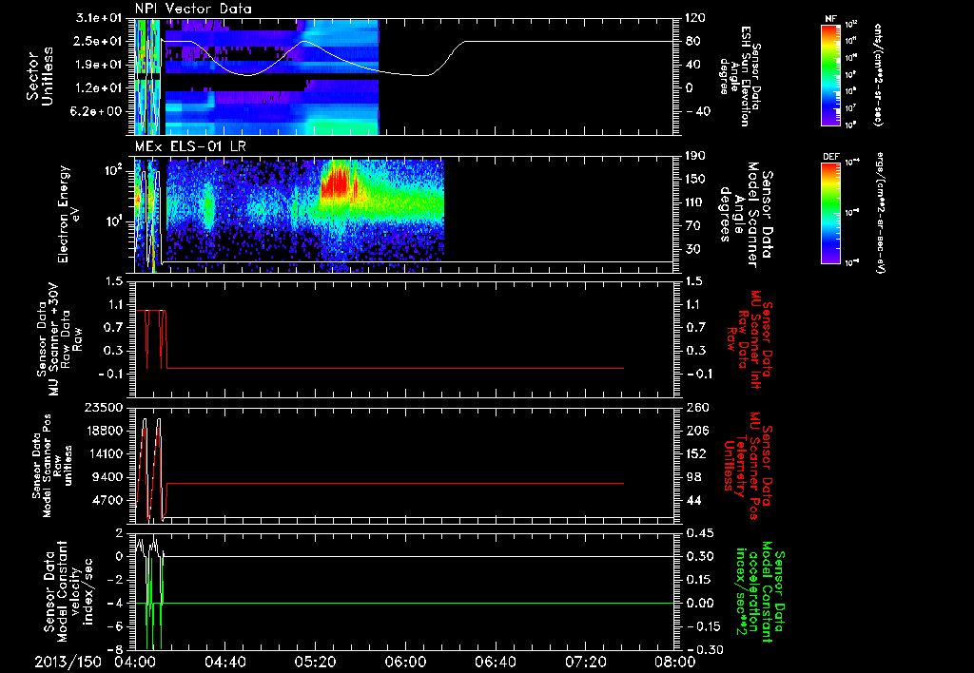Click the 04:40 time axis label
Screen dimensions: 974x673
pyautogui.click(x=224, y=662)
